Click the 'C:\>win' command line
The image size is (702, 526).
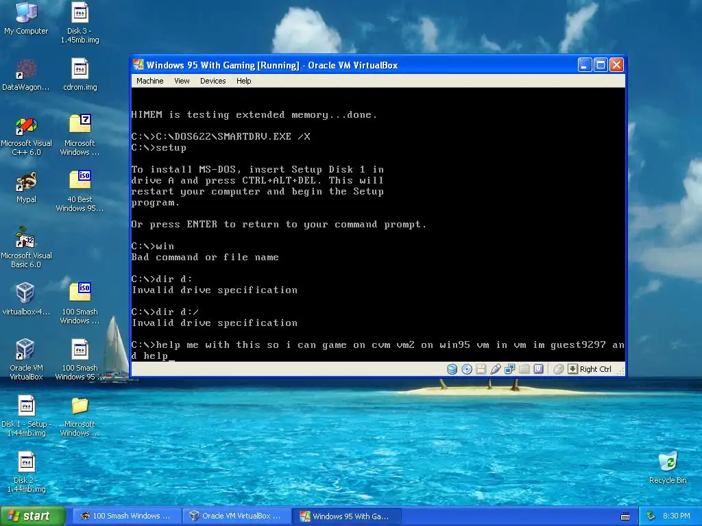pyautogui.click(x=153, y=247)
